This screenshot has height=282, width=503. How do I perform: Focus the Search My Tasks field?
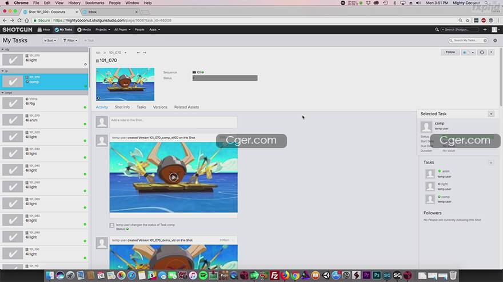pyautogui.click(x=468, y=40)
